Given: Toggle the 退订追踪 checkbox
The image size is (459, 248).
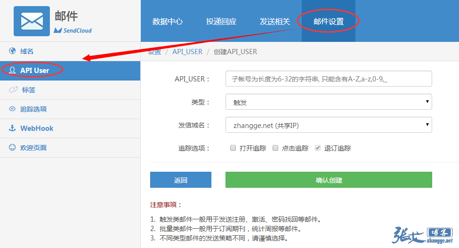Looking at the screenshot, I should tap(318, 148).
